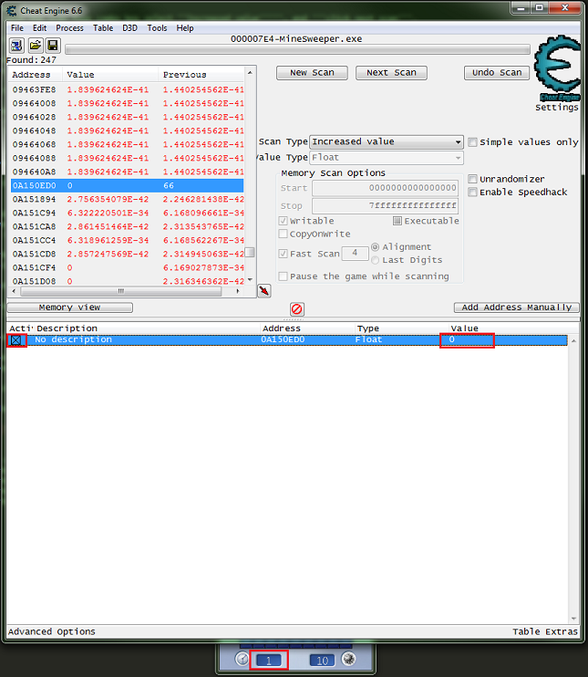
Task: Click the Value cell of the Float entry
Action: (471, 340)
